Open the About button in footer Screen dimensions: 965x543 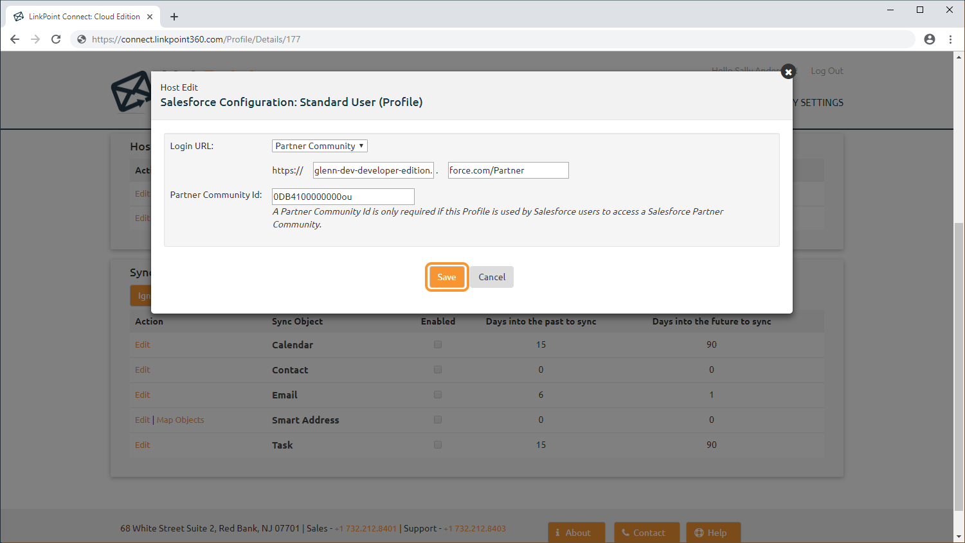577,533
